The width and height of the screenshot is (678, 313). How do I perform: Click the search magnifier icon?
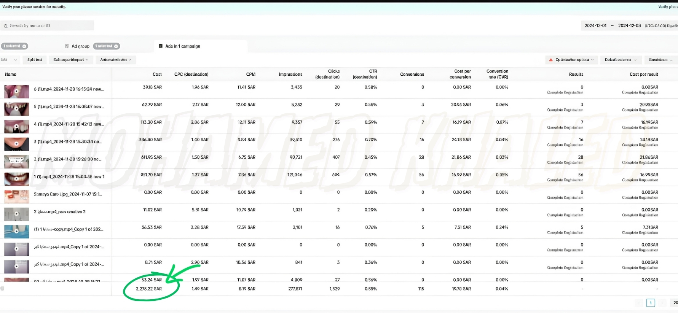(x=5, y=26)
